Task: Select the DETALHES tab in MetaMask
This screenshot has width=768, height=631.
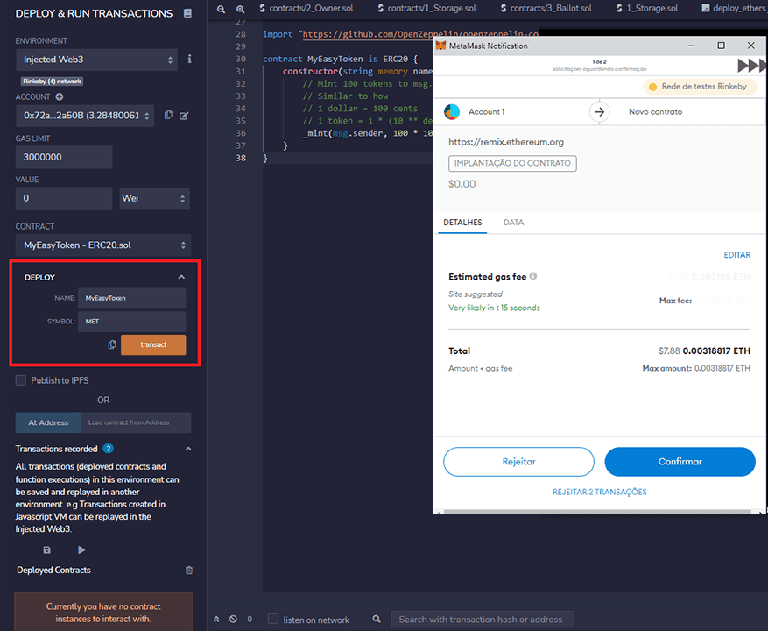Action: click(462, 223)
